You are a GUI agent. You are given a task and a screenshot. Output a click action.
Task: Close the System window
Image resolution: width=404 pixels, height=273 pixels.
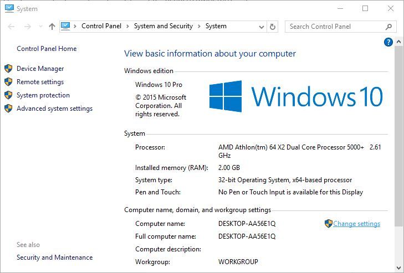(391, 8)
